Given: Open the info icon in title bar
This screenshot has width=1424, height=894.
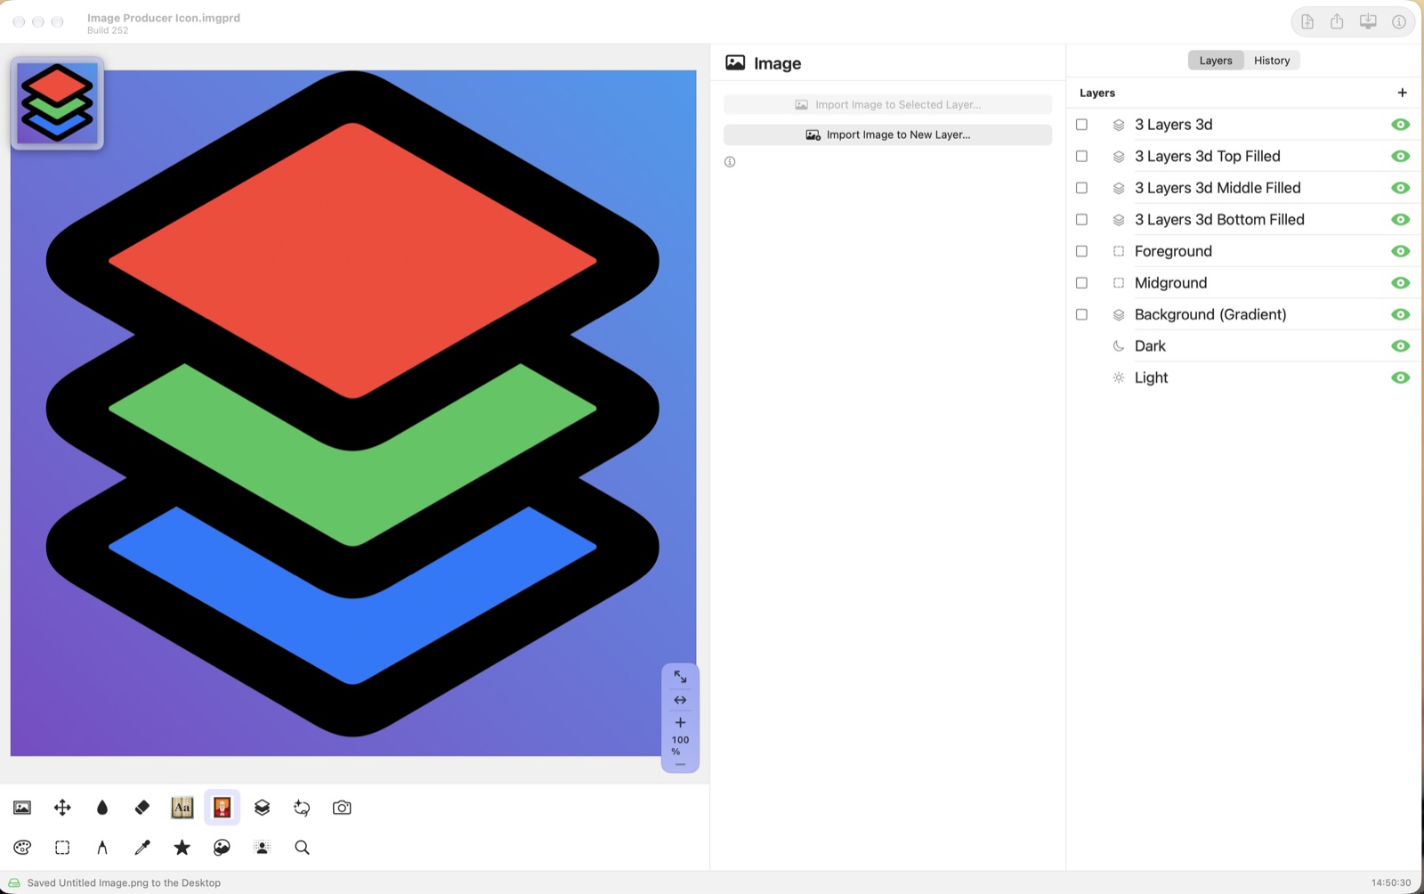Looking at the screenshot, I should [x=1399, y=21].
